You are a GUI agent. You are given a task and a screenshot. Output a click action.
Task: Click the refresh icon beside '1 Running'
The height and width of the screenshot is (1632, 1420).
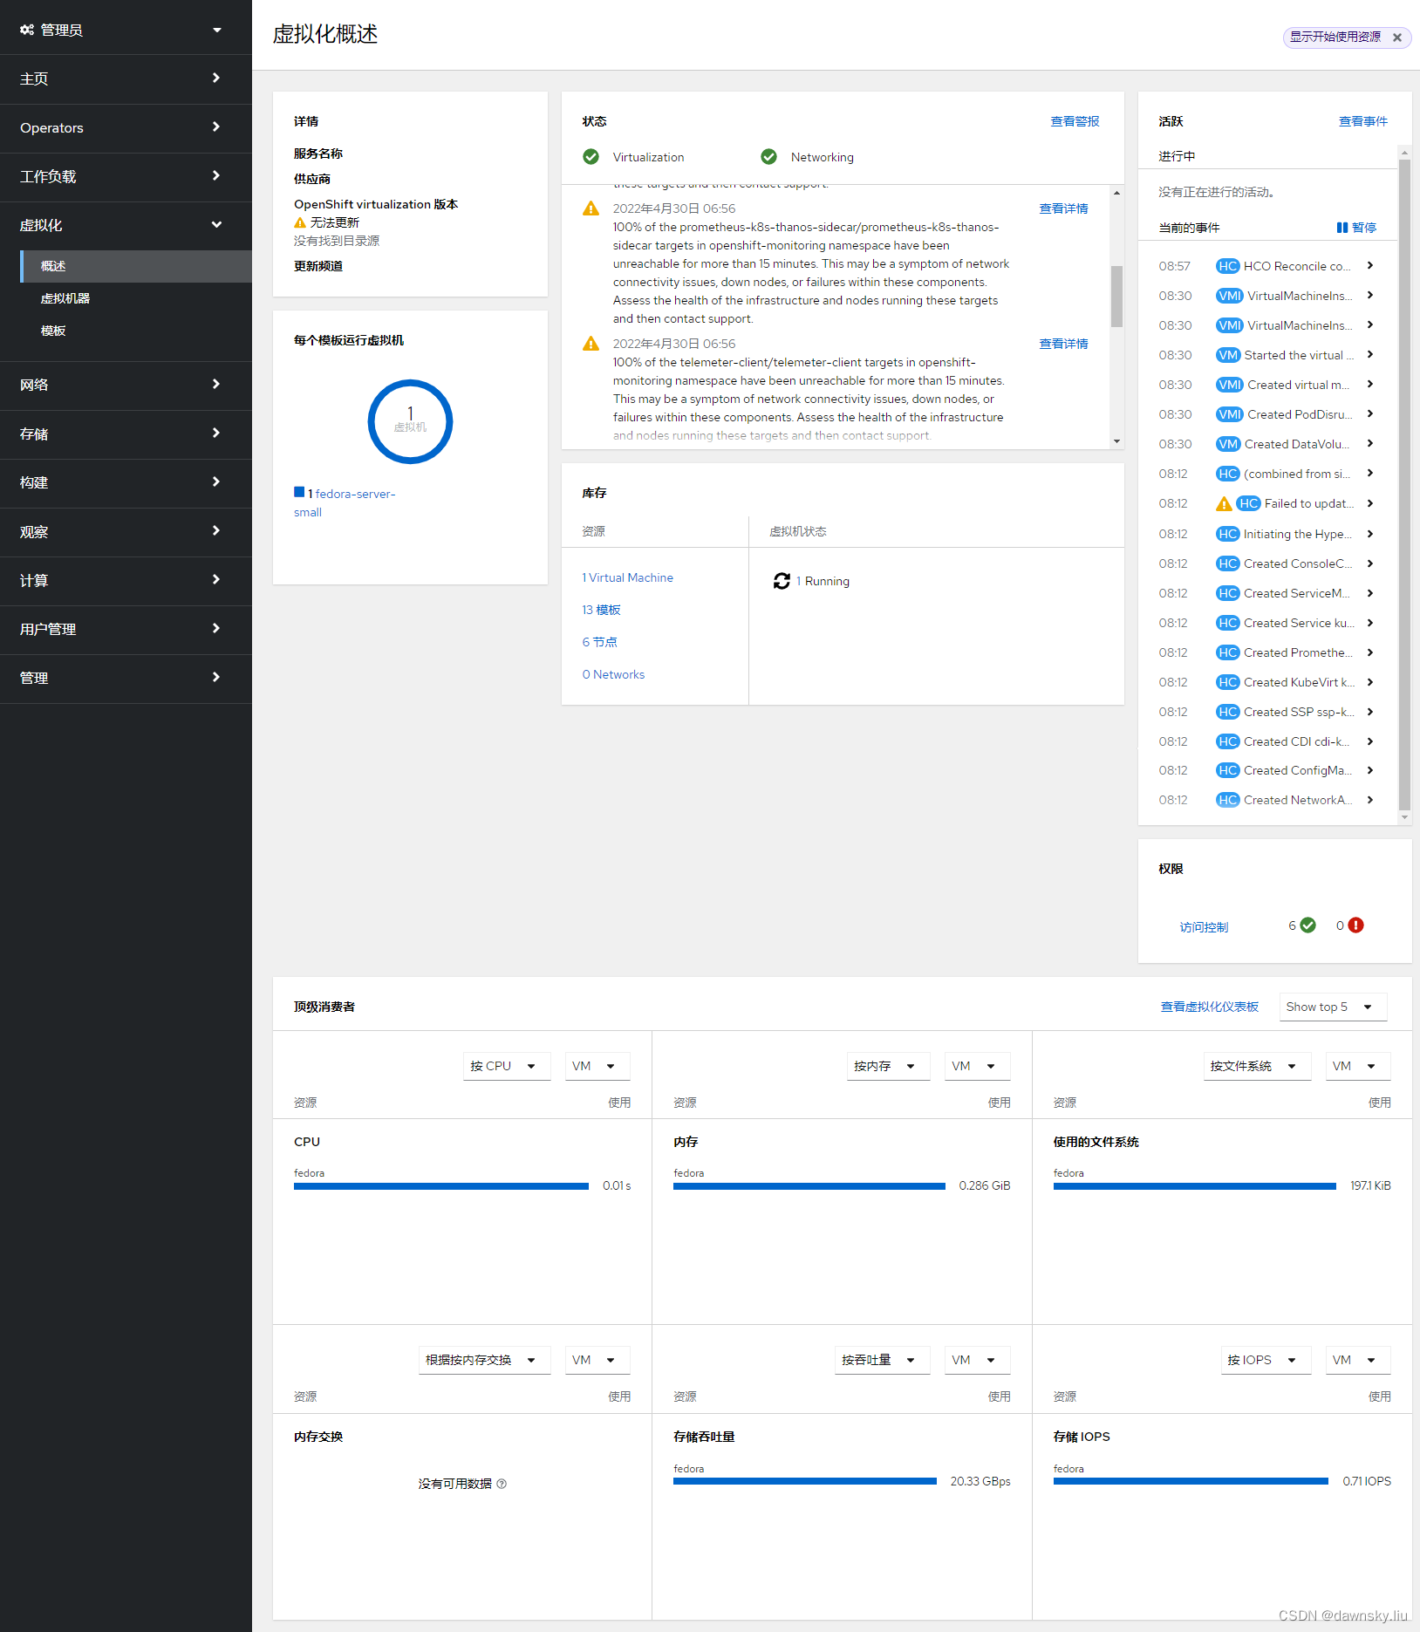[x=781, y=581]
